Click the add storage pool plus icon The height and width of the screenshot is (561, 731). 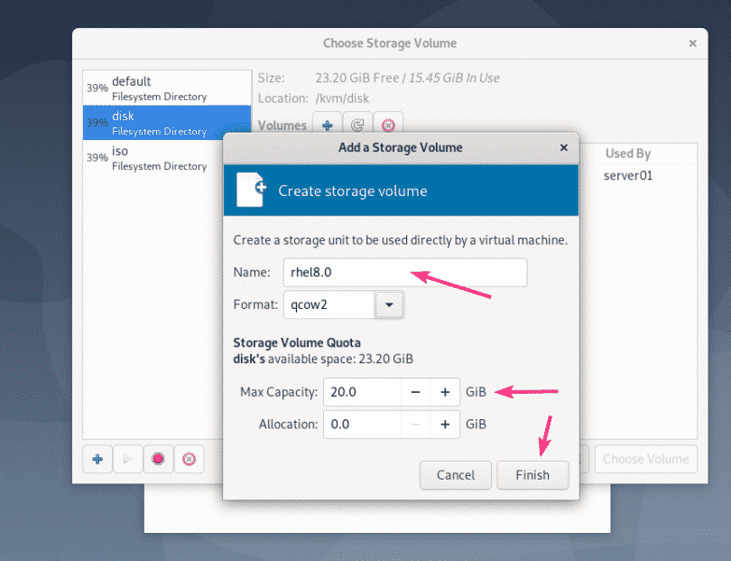tap(97, 459)
